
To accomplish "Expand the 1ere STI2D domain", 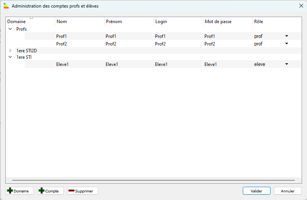I will [x=10, y=50].
